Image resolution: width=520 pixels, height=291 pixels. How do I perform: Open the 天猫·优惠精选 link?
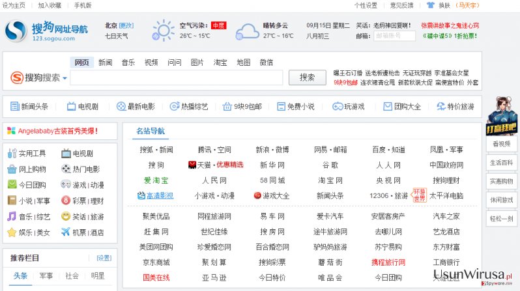pos(216,165)
